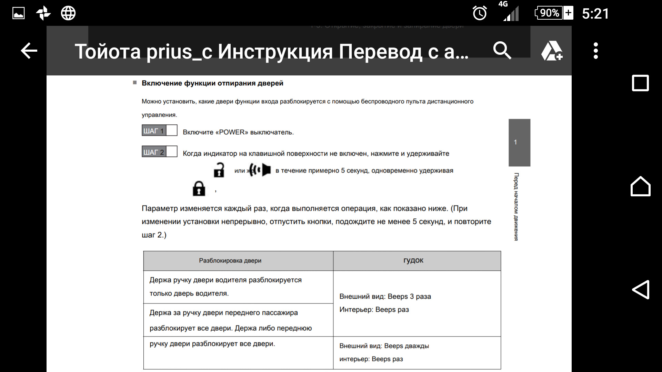This screenshot has height=372, width=662.
Task: Tap the Android recent apps square
Action: pyautogui.click(x=640, y=83)
